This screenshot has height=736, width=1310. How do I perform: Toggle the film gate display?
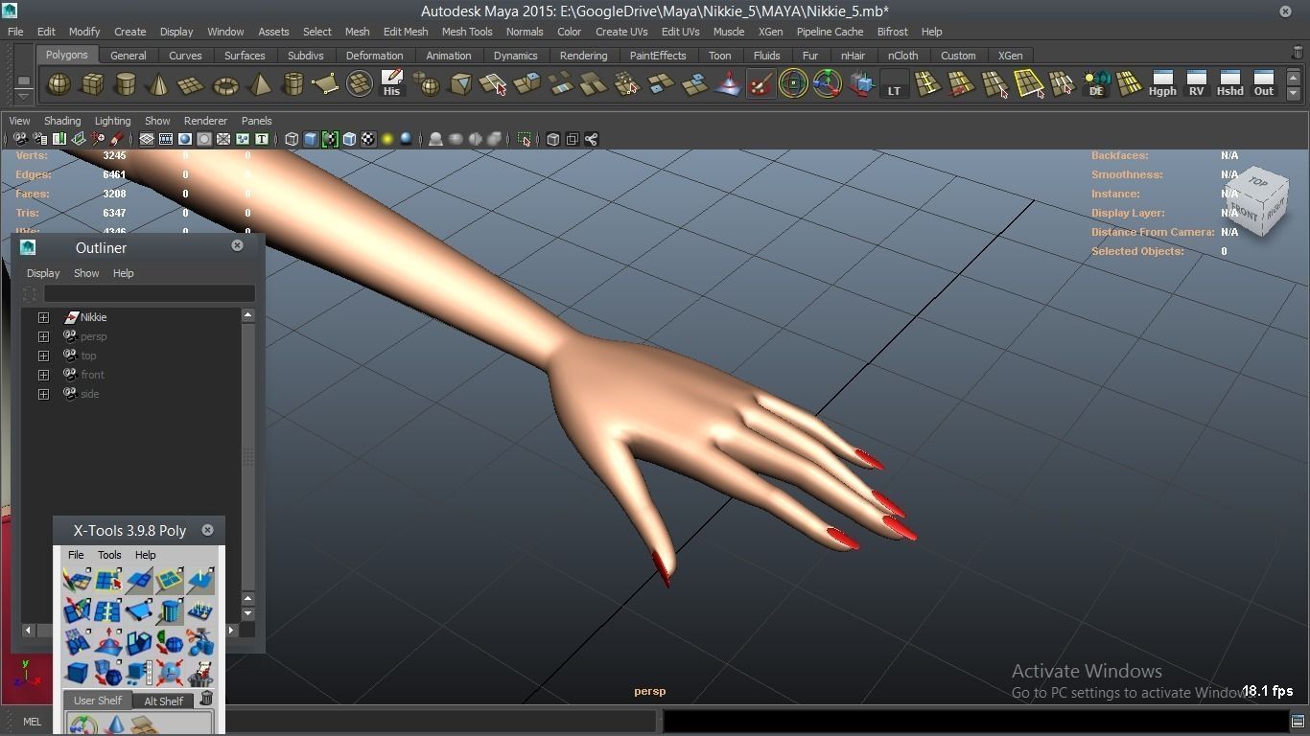coord(166,139)
